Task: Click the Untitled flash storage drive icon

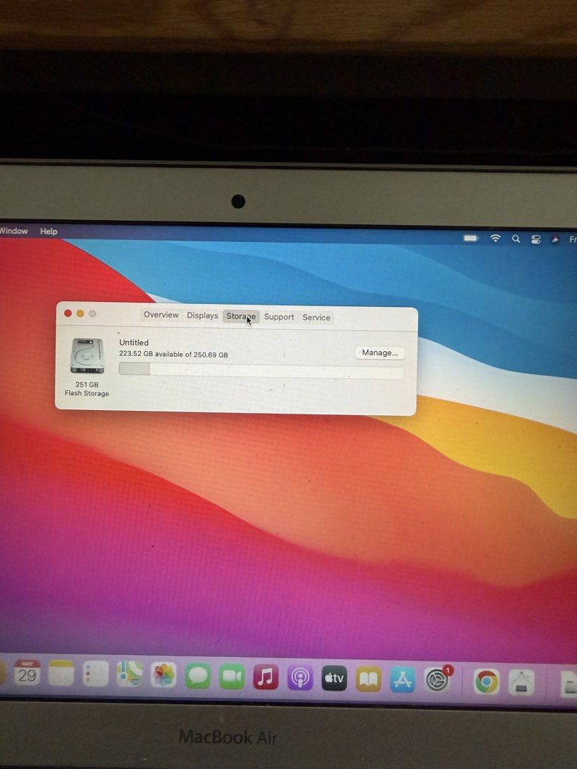Action: pyautogui.click(x=87, y=355)
